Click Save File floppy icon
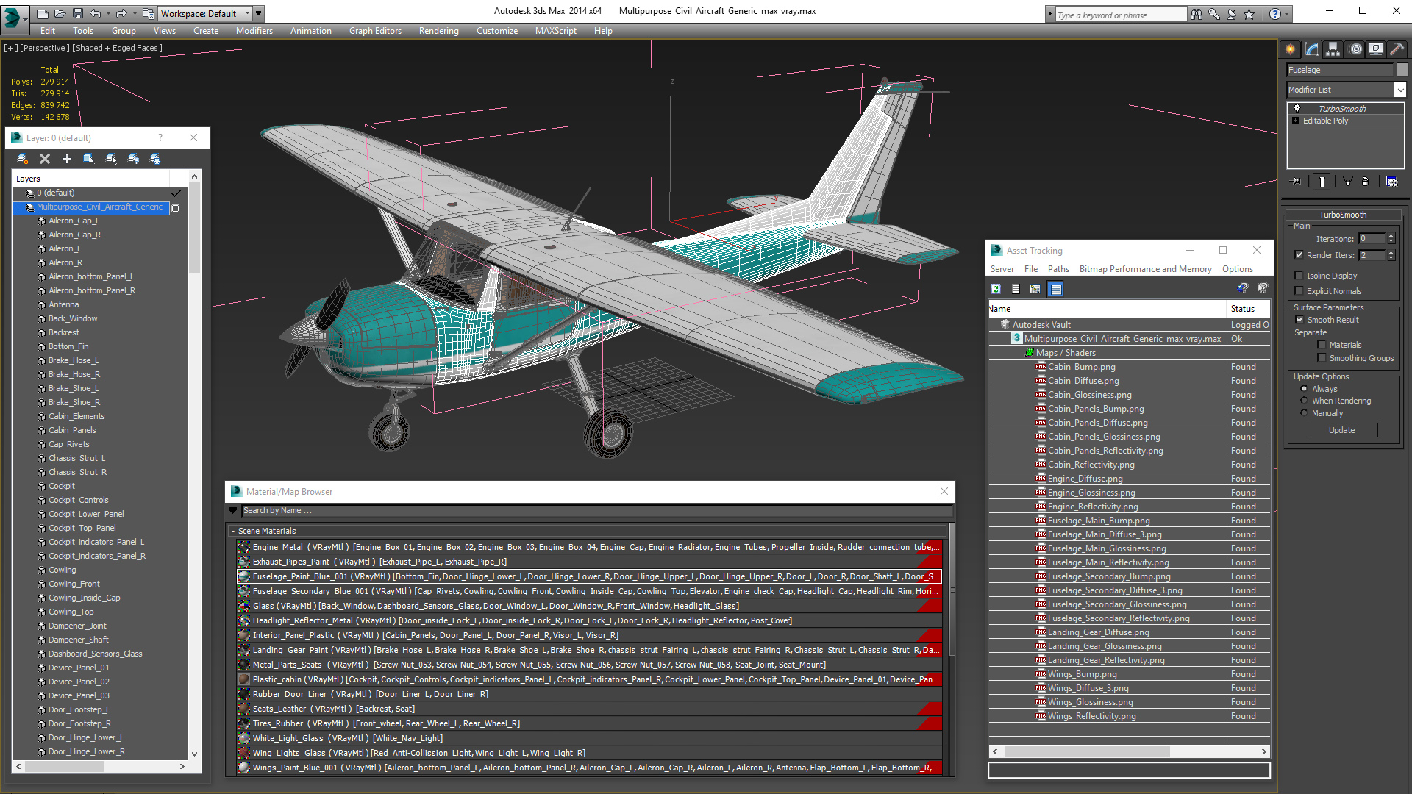The height and width of the screenshot is (794, 1412). click(77, 13)
